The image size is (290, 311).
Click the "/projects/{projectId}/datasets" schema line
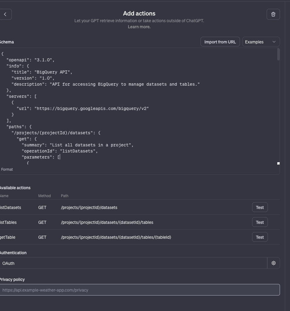pyautogui.click(x=56, y=133)
